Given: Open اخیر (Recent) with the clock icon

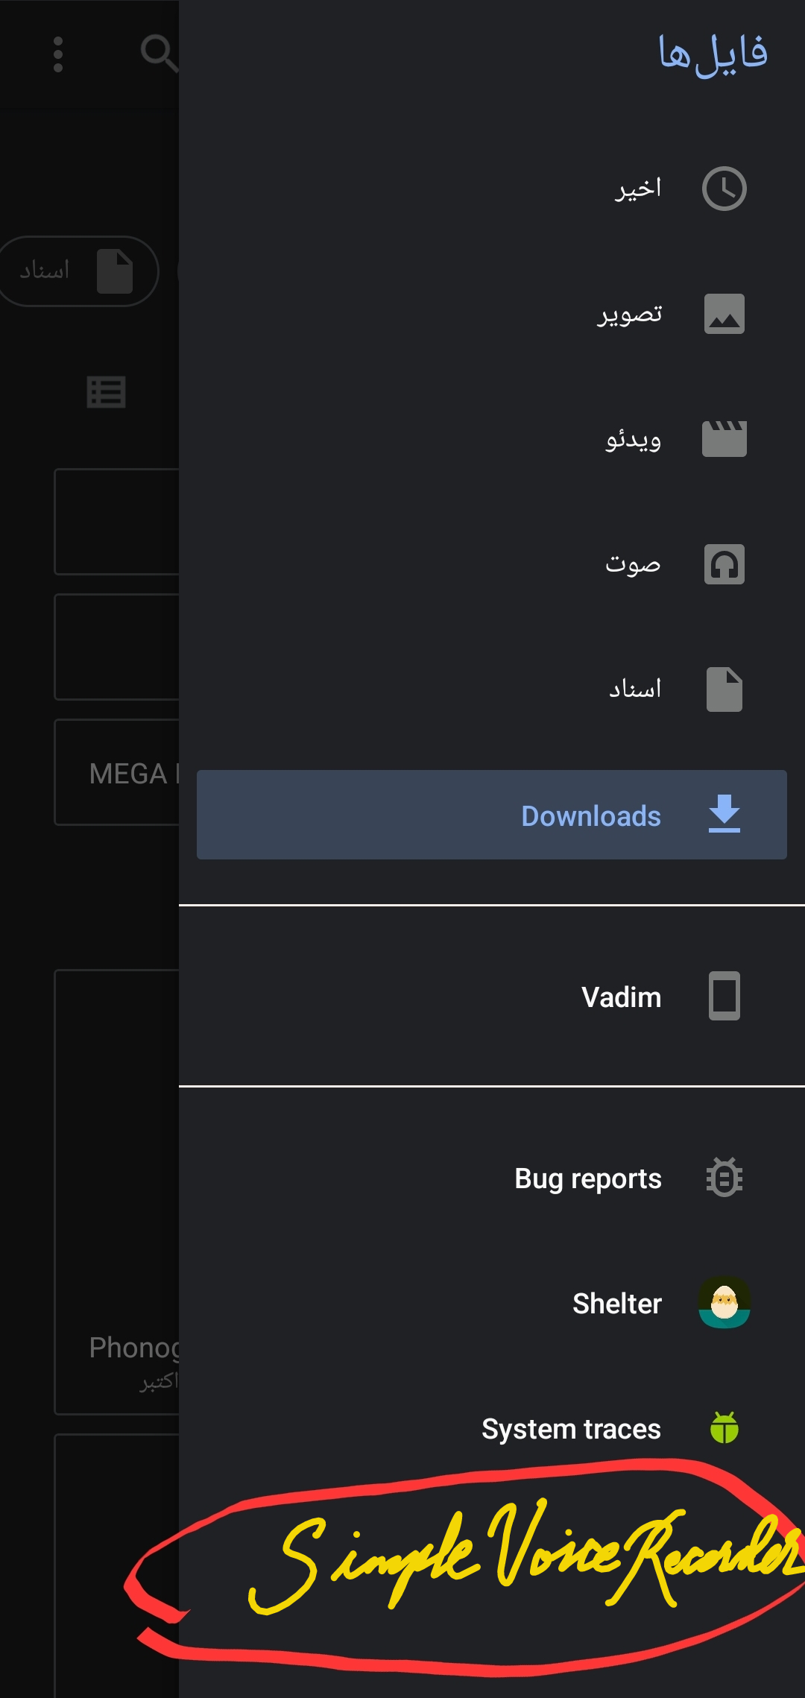Looking at the screenshot, I should pyautogui.click(x=724, y=189).
